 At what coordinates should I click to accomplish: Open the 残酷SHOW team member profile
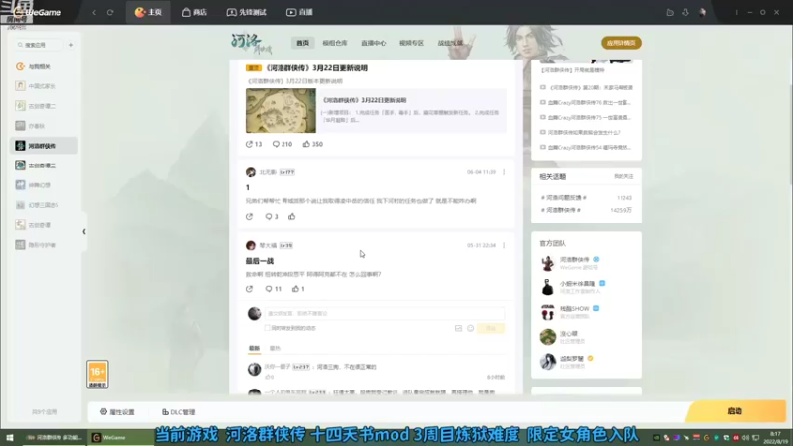(575, 309)
